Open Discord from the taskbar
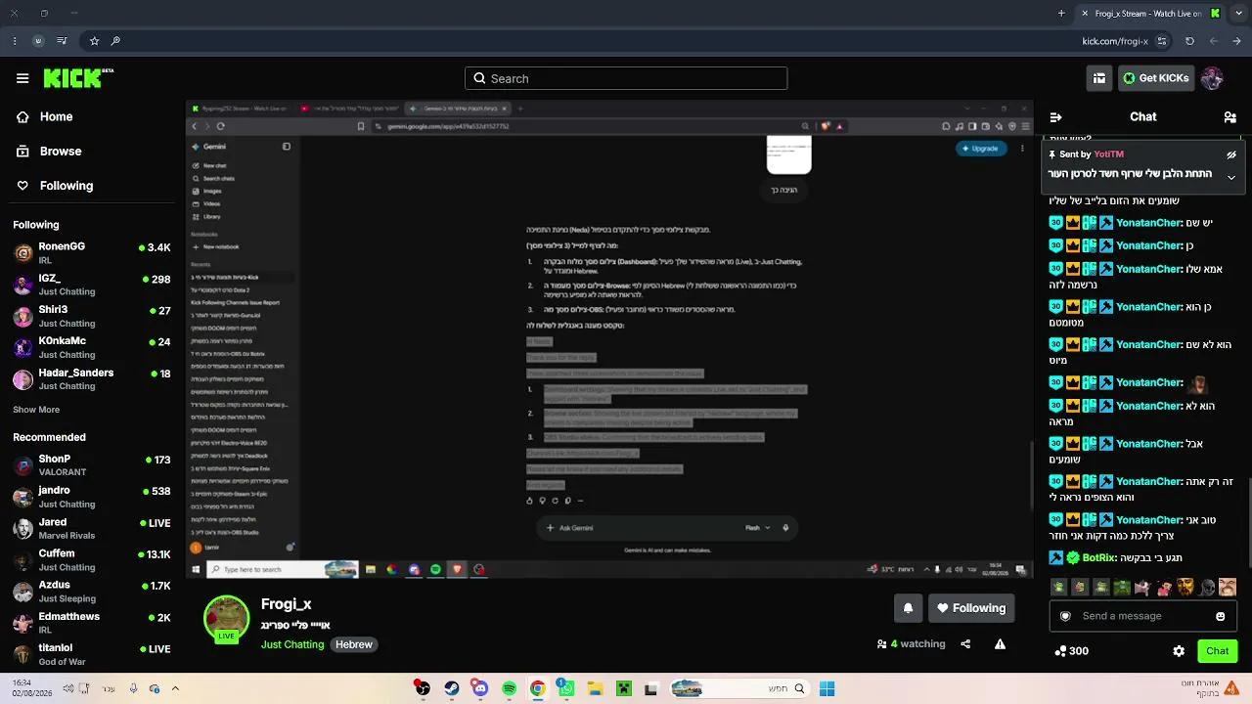 [479, 688]
